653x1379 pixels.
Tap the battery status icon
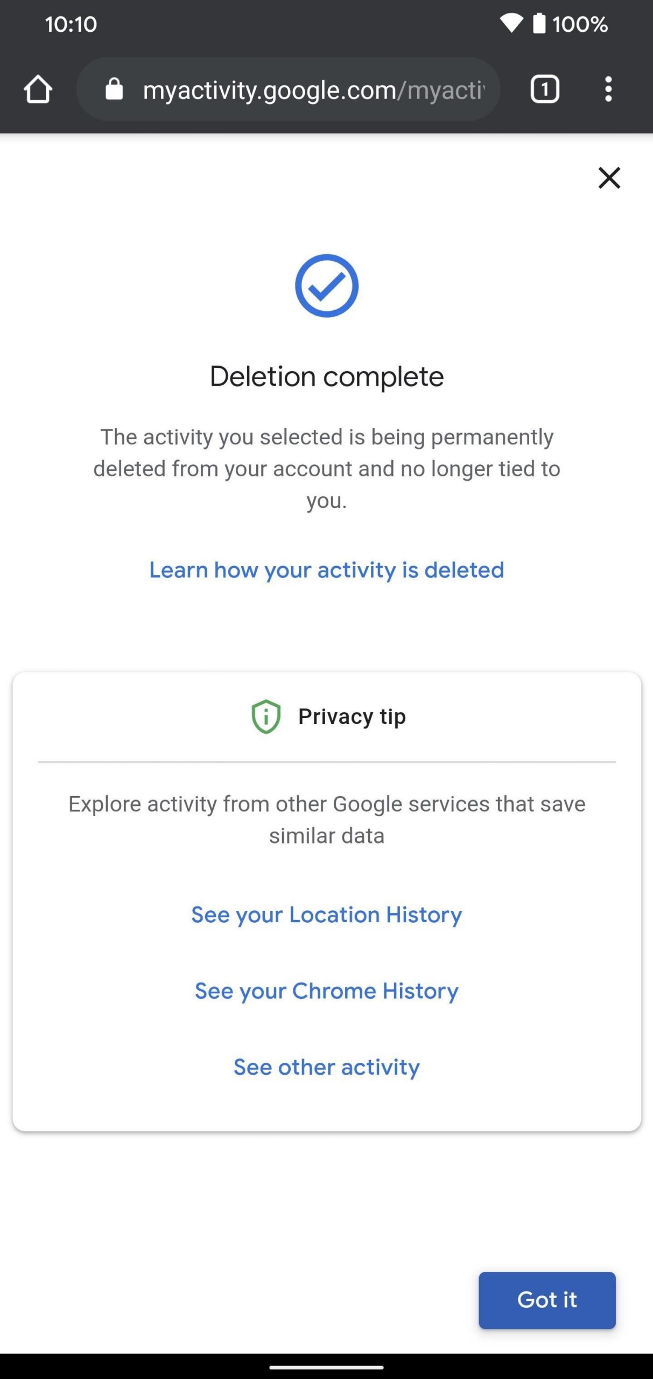tap(539, 24)
